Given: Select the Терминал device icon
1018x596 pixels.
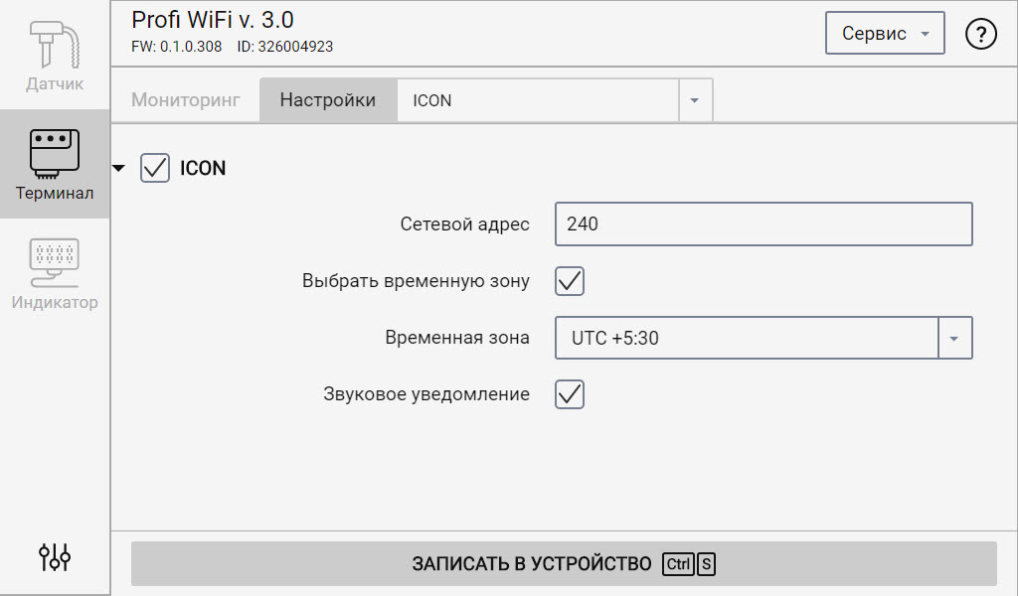Looking at the screenshot, I should click(55, 153).
